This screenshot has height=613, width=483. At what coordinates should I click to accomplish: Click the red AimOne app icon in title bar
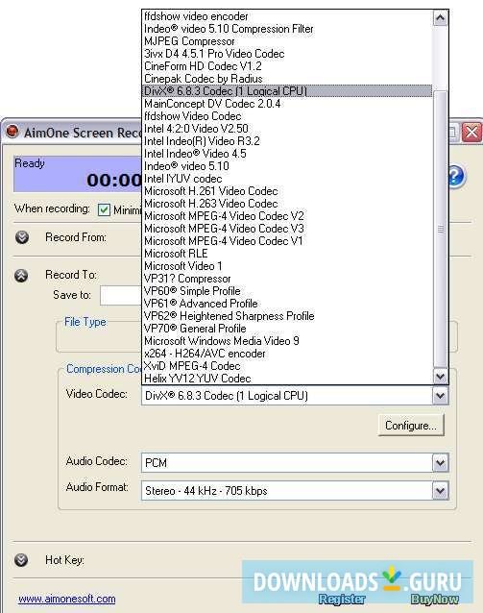[12, 132]
